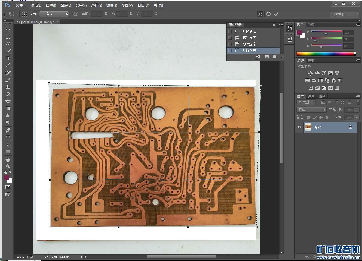
Task: Select the Lasso tool
Action: pos(8,44)
